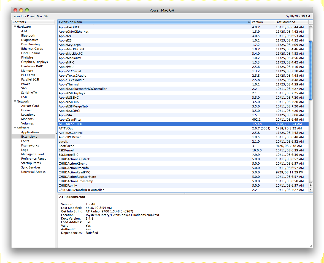Select Diagnostics in the Contents list

[x=29, y=40]
